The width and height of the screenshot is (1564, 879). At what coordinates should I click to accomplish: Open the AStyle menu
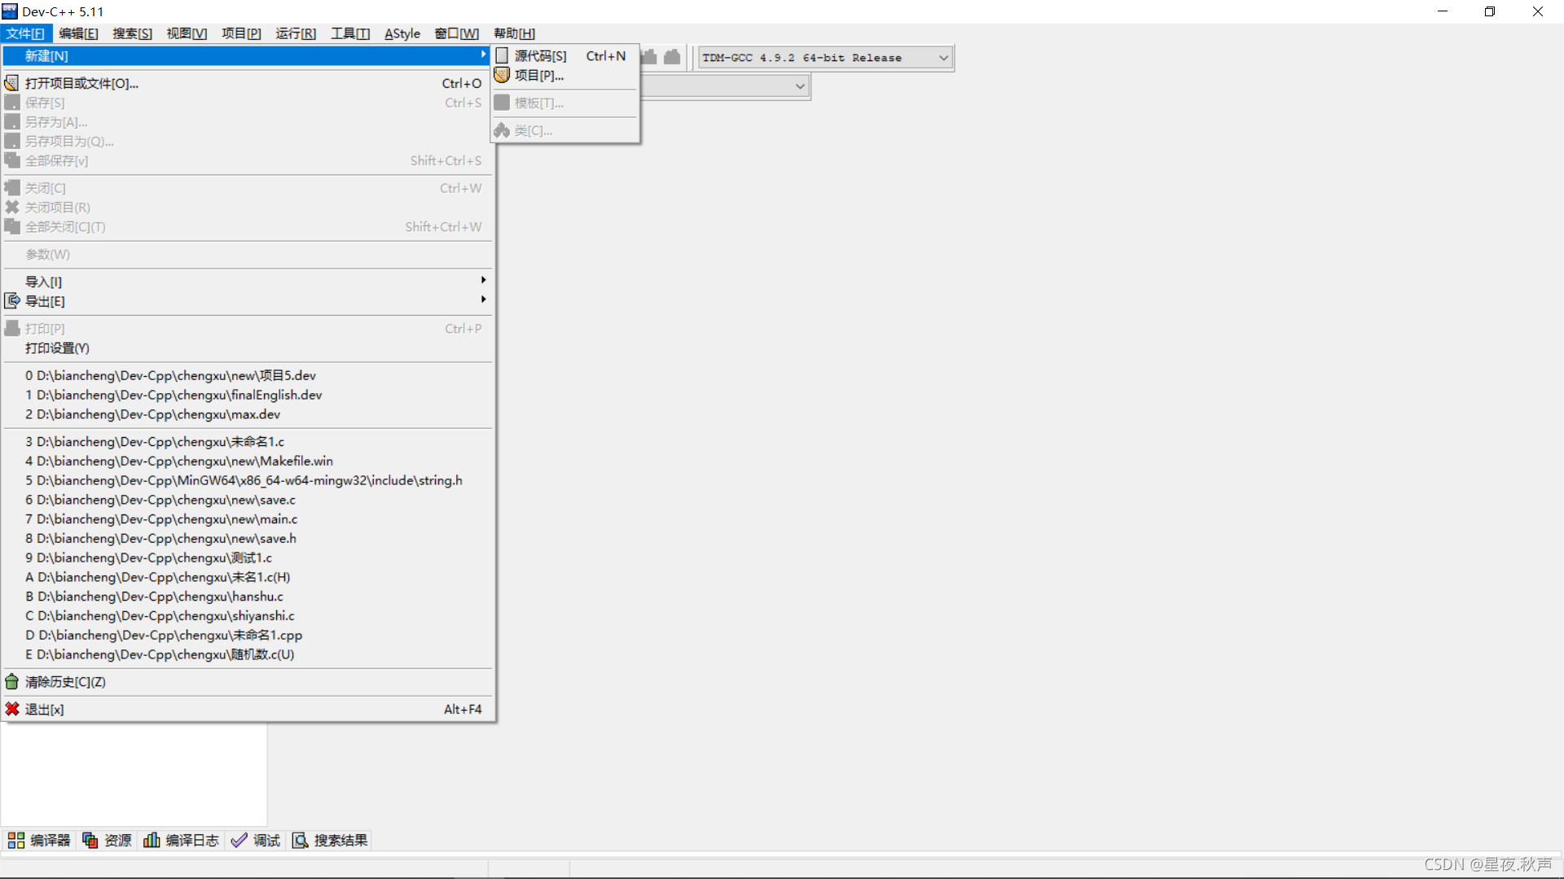coord(402,33)
